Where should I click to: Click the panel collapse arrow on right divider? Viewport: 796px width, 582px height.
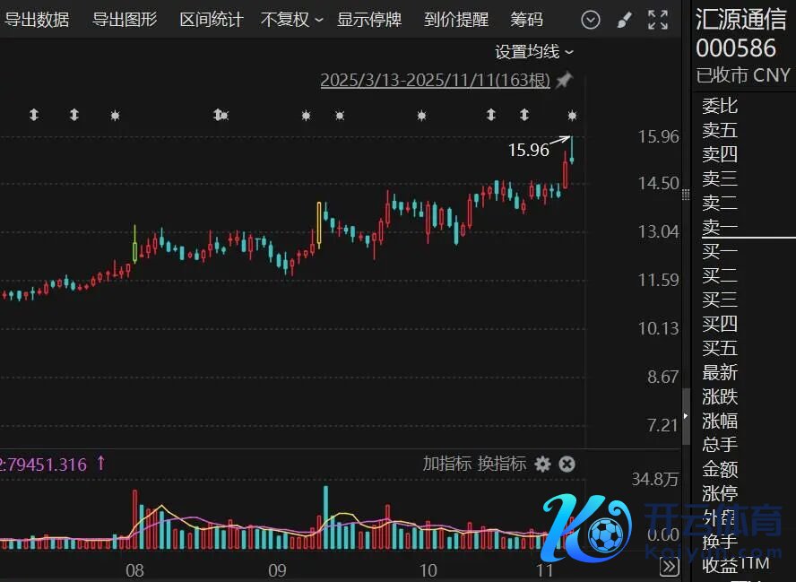pyautogui.click(x=686, y=416)
